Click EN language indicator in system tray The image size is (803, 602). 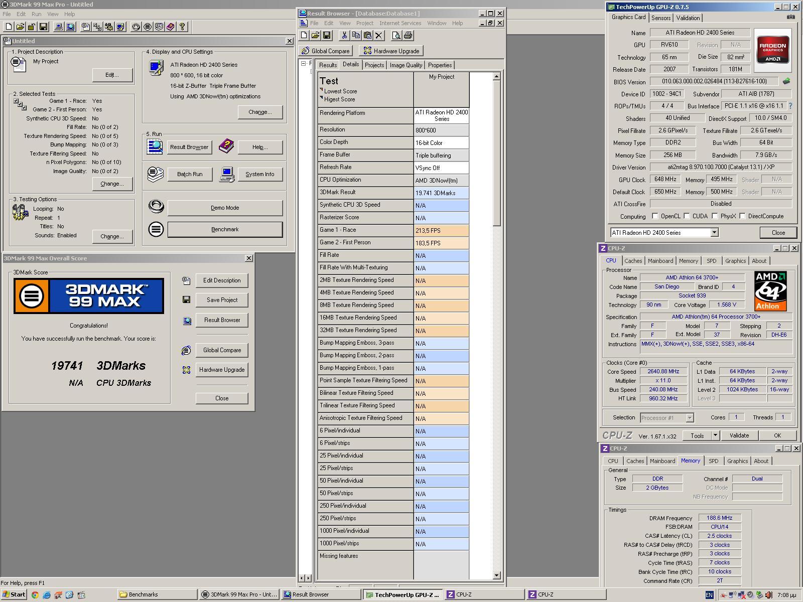click(709, 594)
